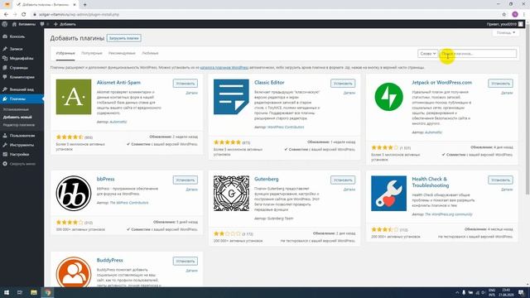This screenshot has width=530, height=298.
Task: Open the Gutenberg title link
Action: [267, 179]
